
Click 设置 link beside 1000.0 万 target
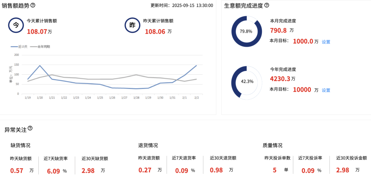click(x=326, y=42)
